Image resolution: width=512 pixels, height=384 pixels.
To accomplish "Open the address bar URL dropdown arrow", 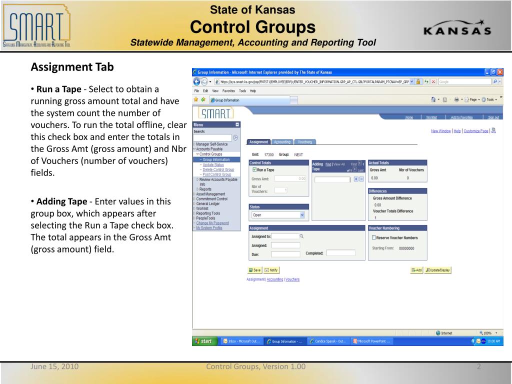I will (412, 81).
